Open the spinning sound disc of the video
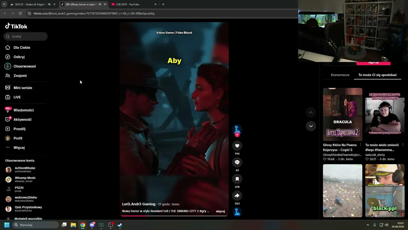Viewport: 408px width, 230px height. tap(237, 211)
